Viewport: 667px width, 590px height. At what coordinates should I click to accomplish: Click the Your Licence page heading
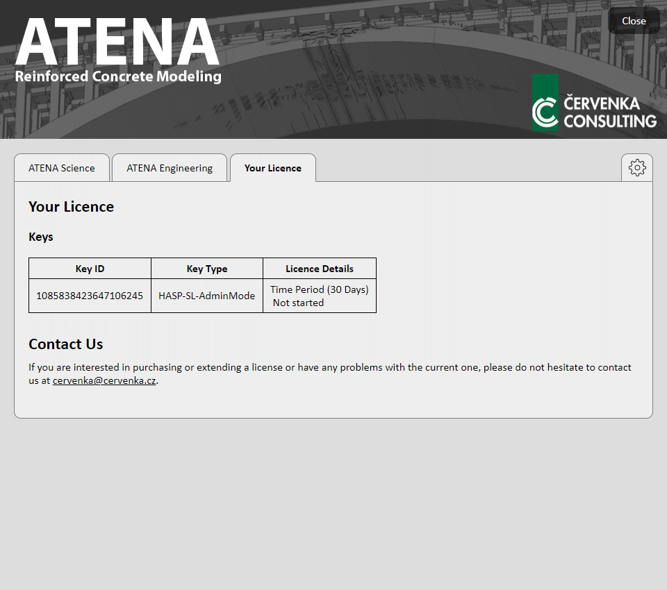point(71,207)
